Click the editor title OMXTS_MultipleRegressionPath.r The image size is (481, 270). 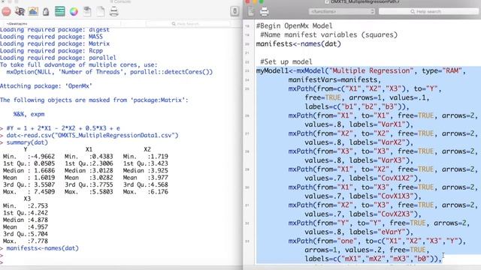pos(366,1)
